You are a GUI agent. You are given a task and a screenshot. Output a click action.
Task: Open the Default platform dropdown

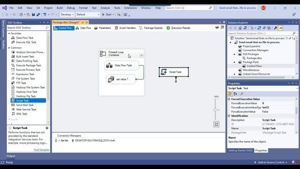88,15
